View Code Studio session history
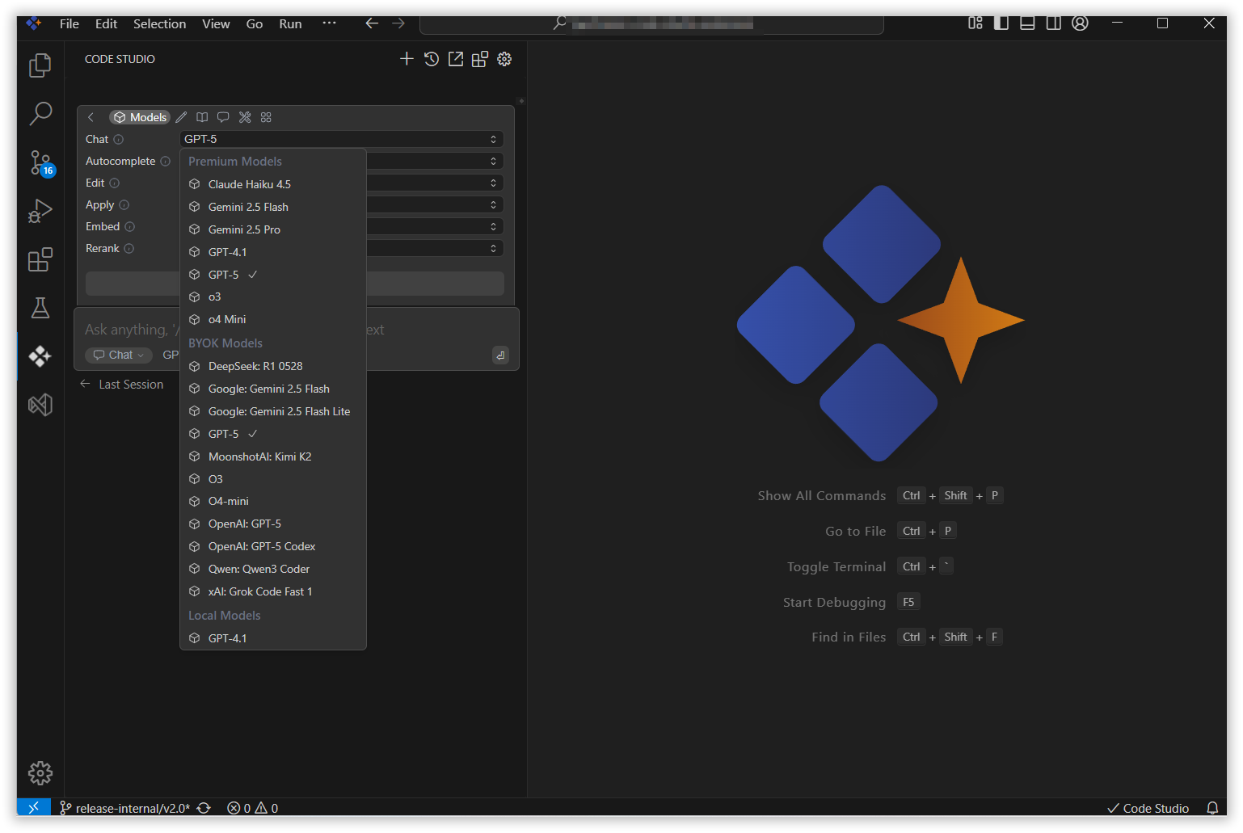This screenshot has height=833, width=1243. [432, 59]
